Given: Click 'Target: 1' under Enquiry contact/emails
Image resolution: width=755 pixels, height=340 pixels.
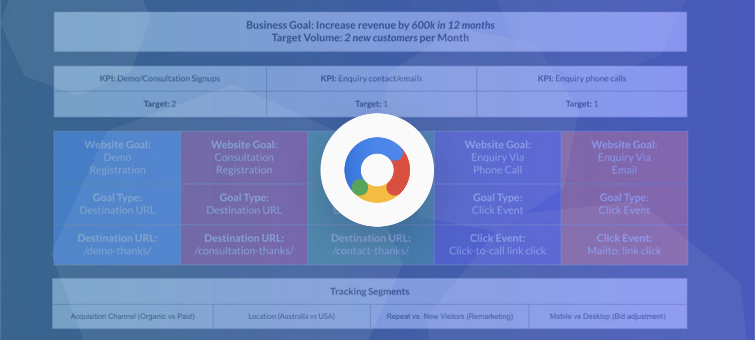Looking at the screenshot, I should [371, 104].
